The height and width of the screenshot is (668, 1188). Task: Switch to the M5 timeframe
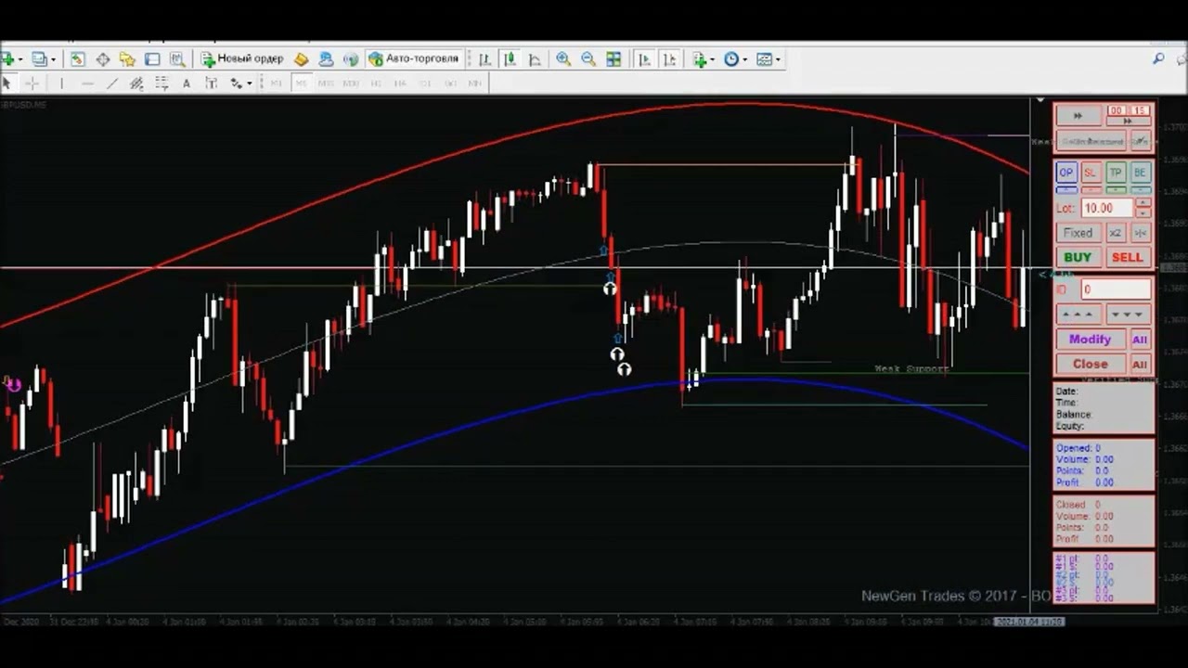coord(301,83)
